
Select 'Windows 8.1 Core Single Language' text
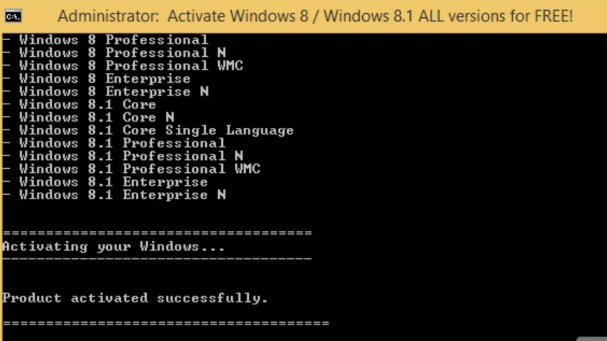(x=156, y=130)
